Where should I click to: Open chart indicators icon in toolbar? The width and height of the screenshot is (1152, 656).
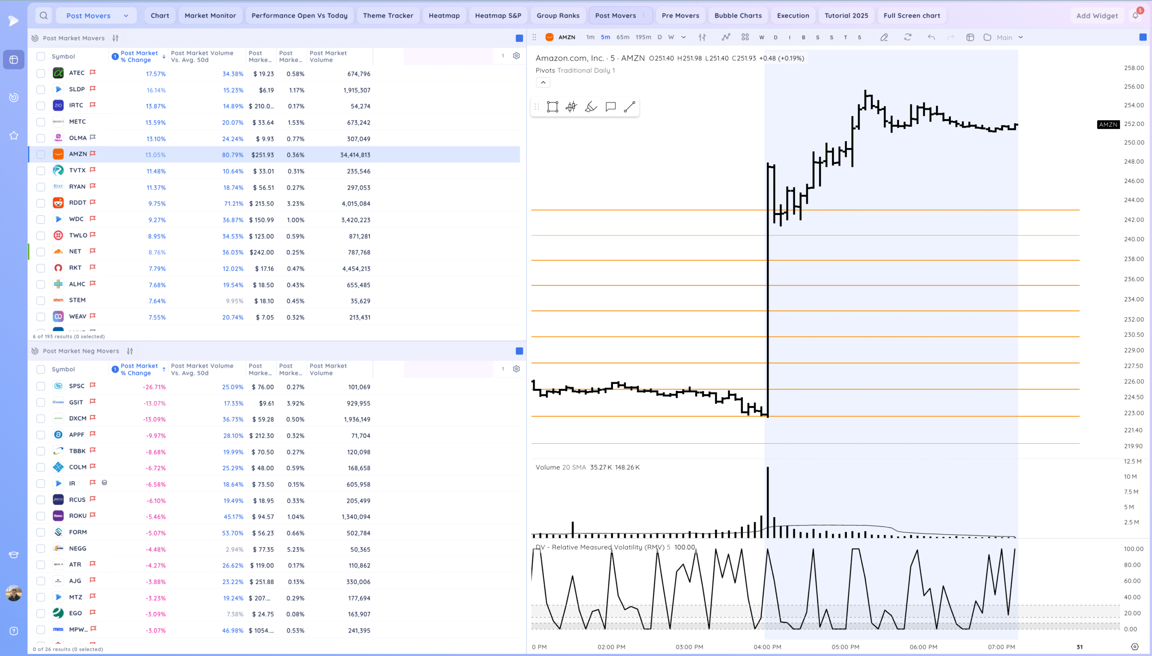(725, 37)
